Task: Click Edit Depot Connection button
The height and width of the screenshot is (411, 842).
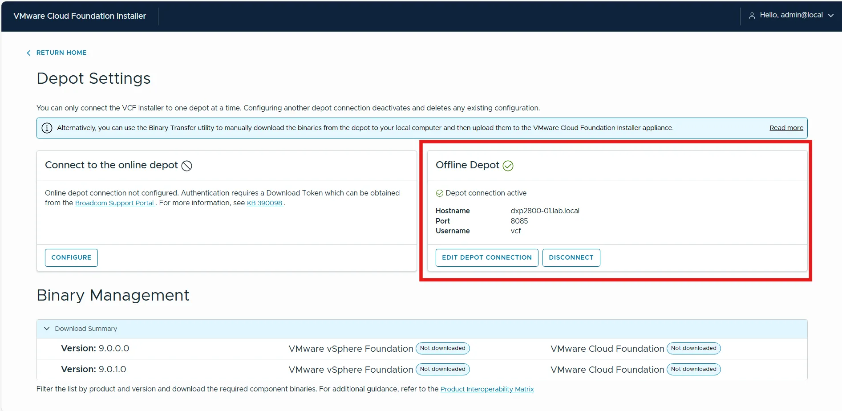Action: [x=486, y=258]
